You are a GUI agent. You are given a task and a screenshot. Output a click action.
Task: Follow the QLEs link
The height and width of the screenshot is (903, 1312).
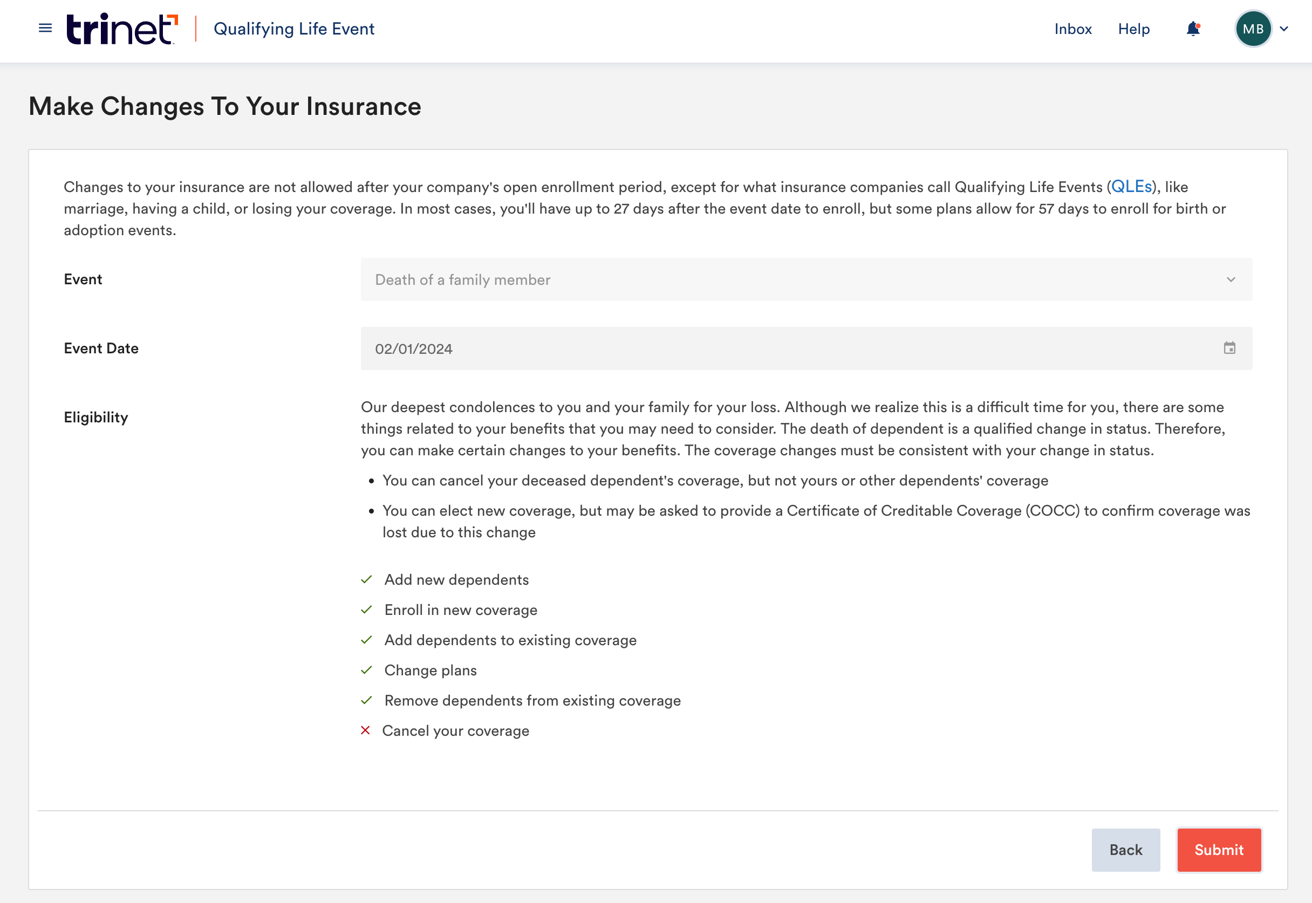coord(1131,187)
